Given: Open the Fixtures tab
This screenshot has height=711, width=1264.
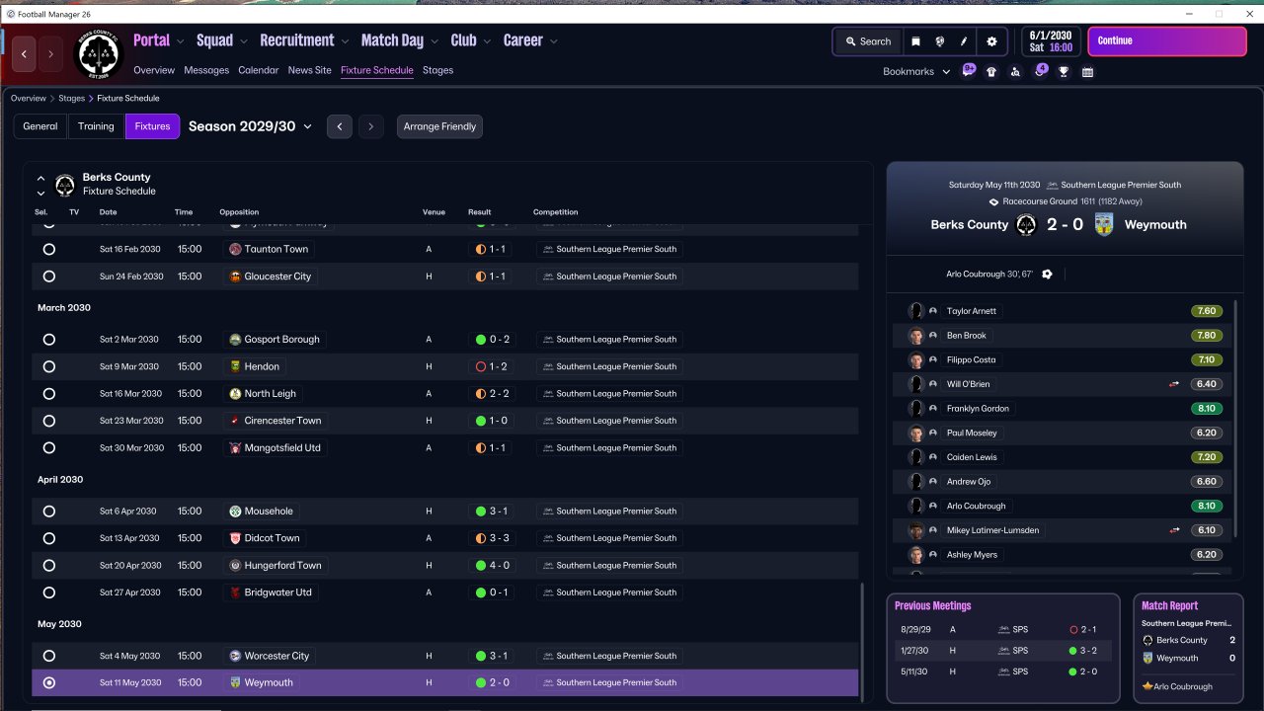Looking at the screenshot, I should point(153,126).
